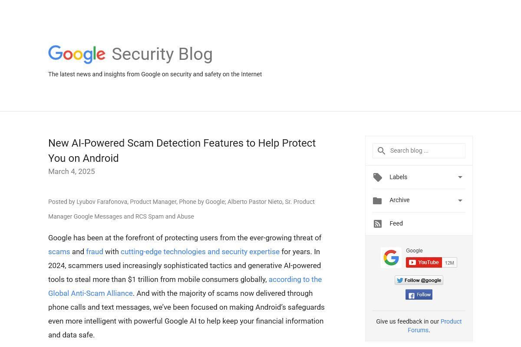Viewport: 521px width, 347px height.
Task: Click the Security Blog header title
Action: tap(162, 54)
